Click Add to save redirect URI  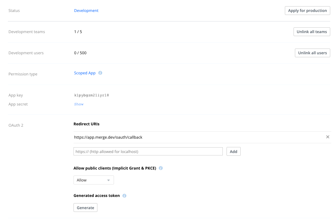pos(233,152)
